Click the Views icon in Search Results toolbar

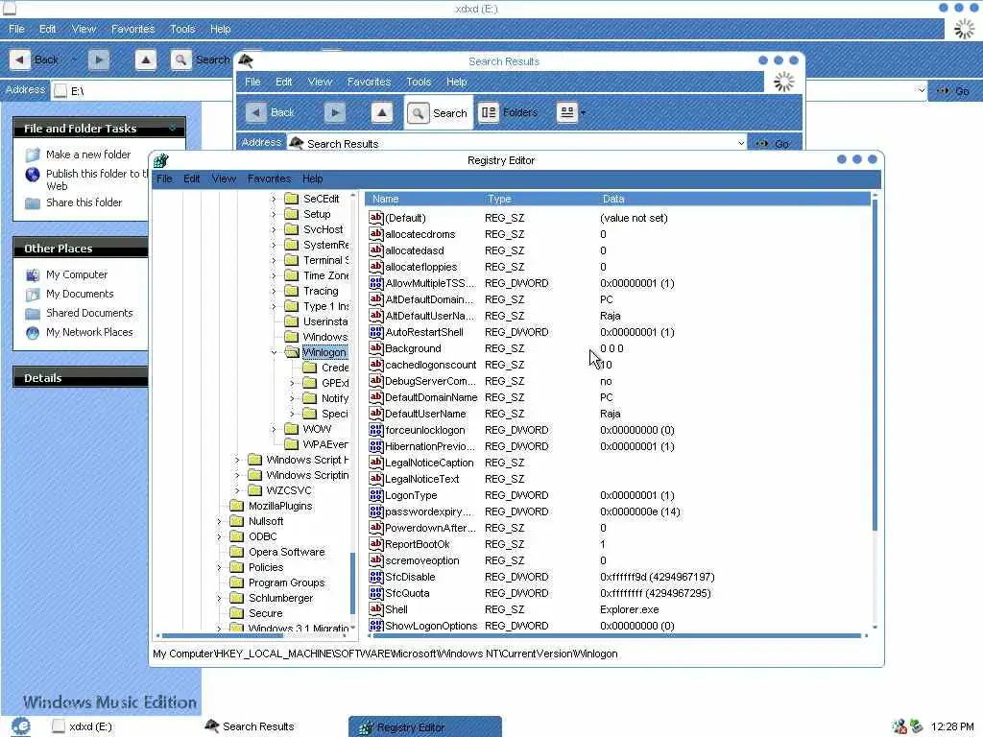click(x=566, y=113)
